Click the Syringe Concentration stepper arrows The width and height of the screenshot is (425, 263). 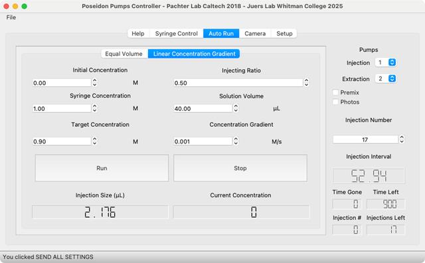click(94, 108)
